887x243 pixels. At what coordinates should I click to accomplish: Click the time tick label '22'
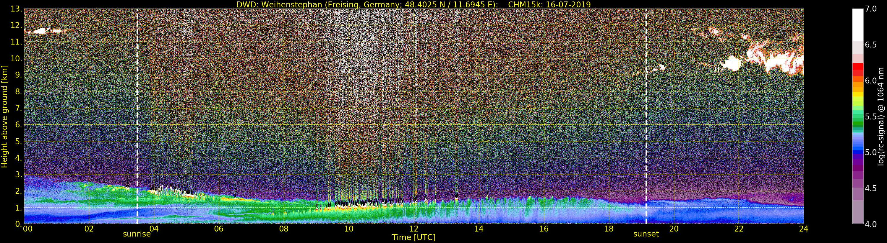[x=739, y=229]
